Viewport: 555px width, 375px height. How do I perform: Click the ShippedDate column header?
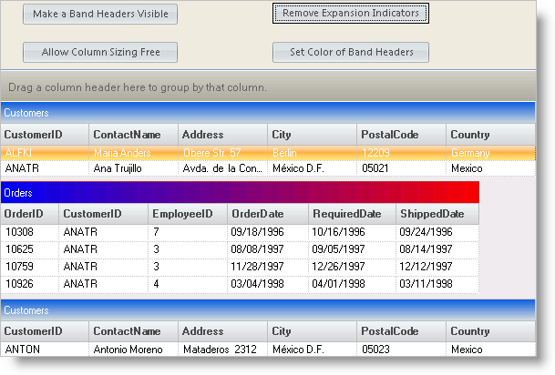click(437, 214)
